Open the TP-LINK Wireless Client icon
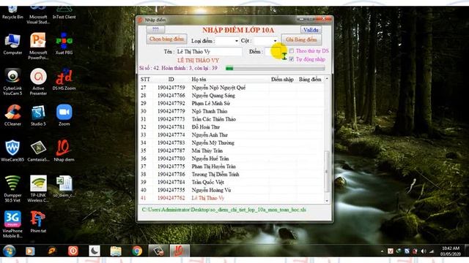Image resolution: width=469 pixels, height=263 pixels. pyautogui.click(x=38, y=188)
